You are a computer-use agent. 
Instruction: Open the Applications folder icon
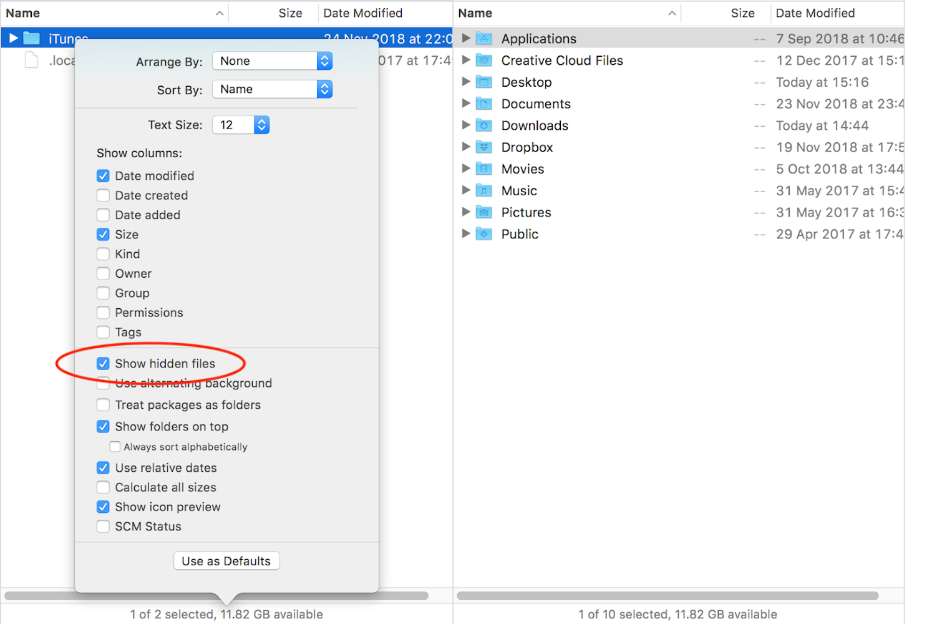[x=484, y=38]
